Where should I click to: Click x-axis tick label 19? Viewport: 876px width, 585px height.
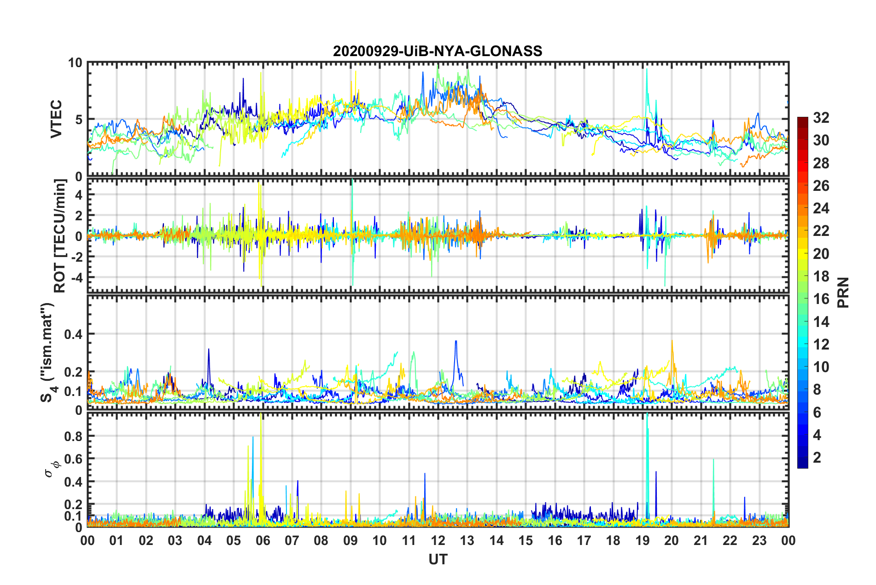642,540
